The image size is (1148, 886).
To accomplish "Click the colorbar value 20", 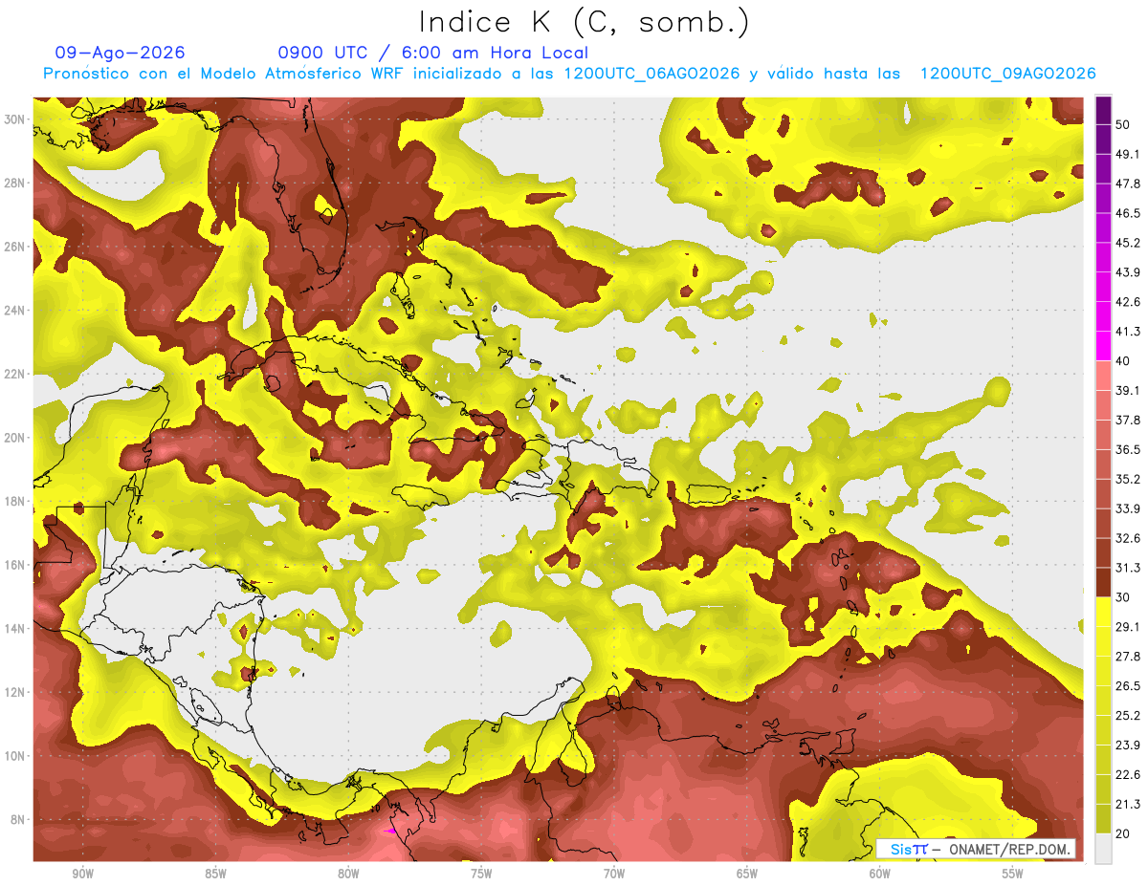I will point(1123,833).
